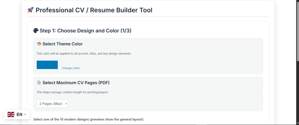The image size is (299, 125).
Task: Click 'This helps manage content length' text
Action: tap(72, 92)
